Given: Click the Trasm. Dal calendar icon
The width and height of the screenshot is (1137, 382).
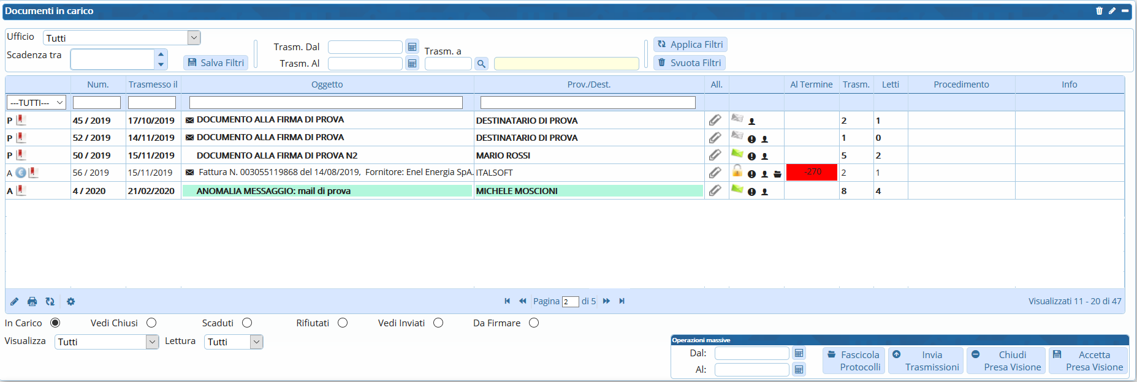Looking at the screenshot, I should 413,47.
